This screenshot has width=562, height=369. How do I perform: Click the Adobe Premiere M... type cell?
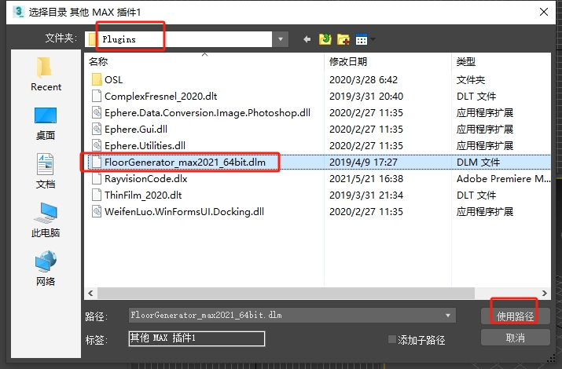click(x=503, y=178)
